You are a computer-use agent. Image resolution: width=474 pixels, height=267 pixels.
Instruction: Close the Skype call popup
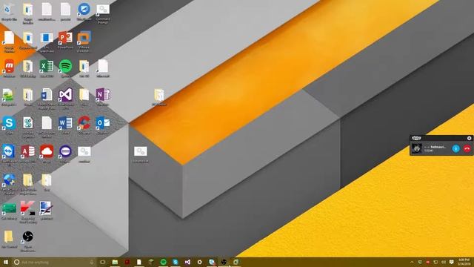pyautogui.click(x=469, y=138)
